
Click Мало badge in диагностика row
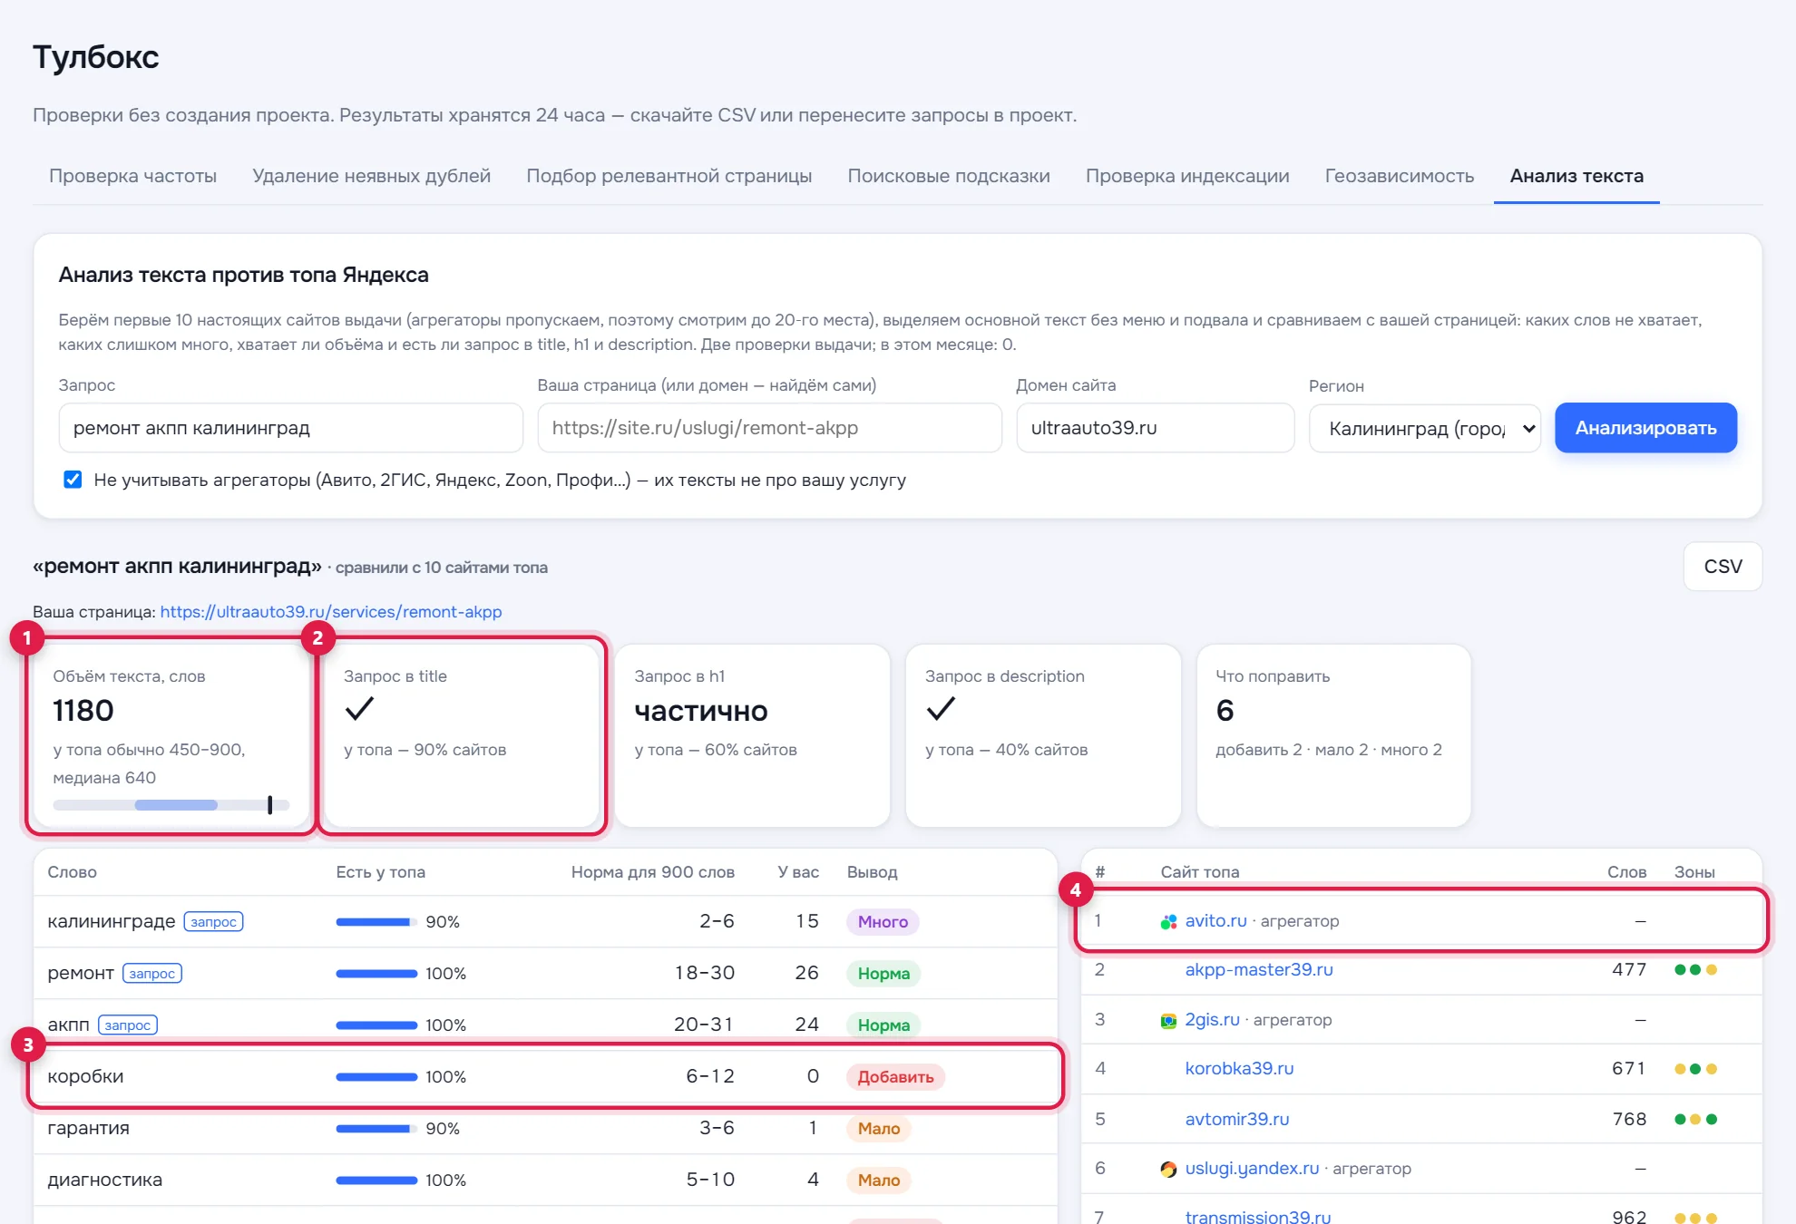point(879,1180)
